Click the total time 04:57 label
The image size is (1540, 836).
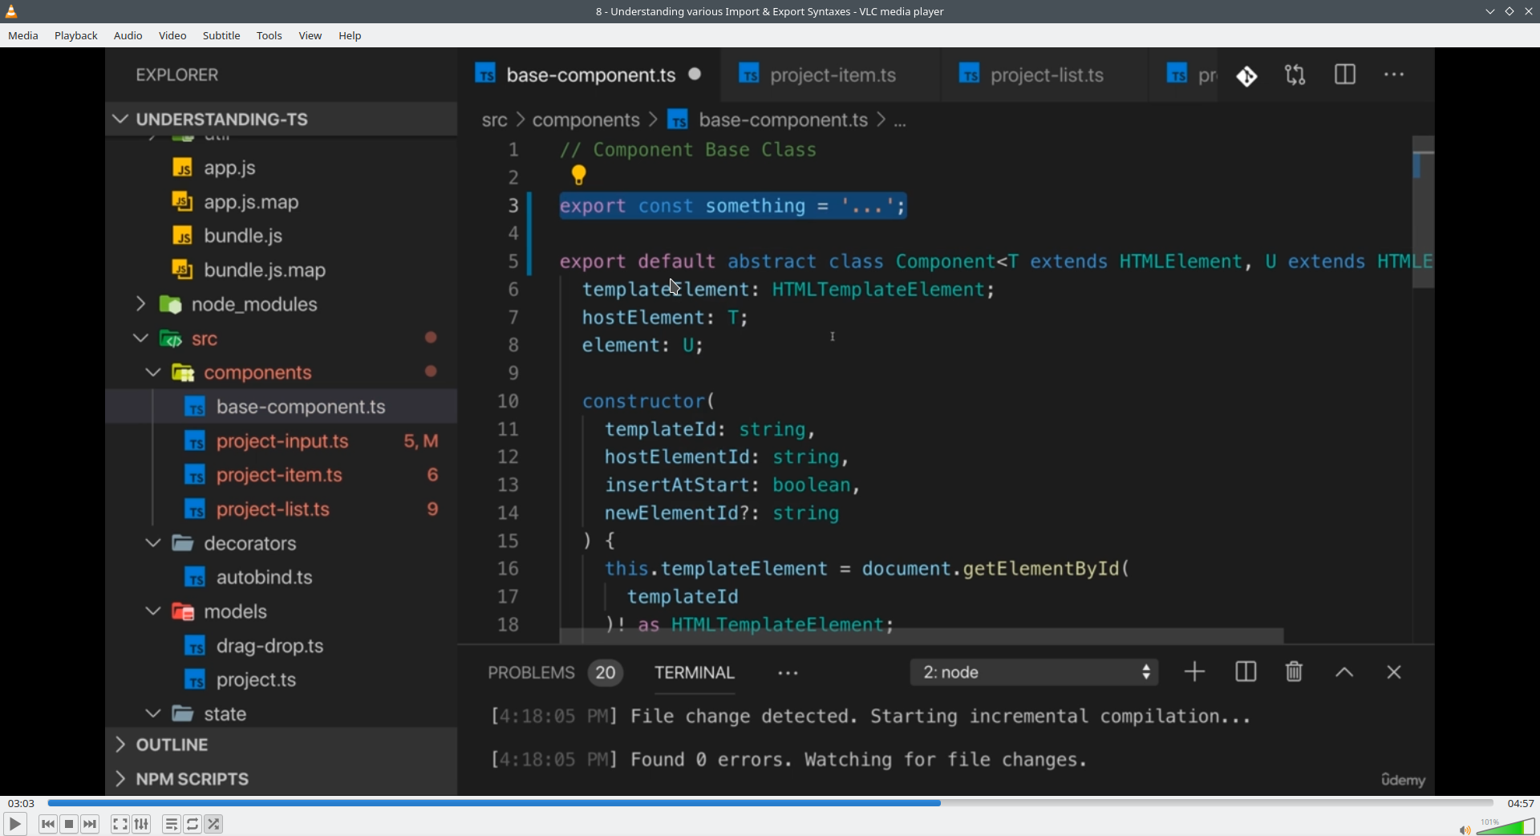pos(1521,803)
